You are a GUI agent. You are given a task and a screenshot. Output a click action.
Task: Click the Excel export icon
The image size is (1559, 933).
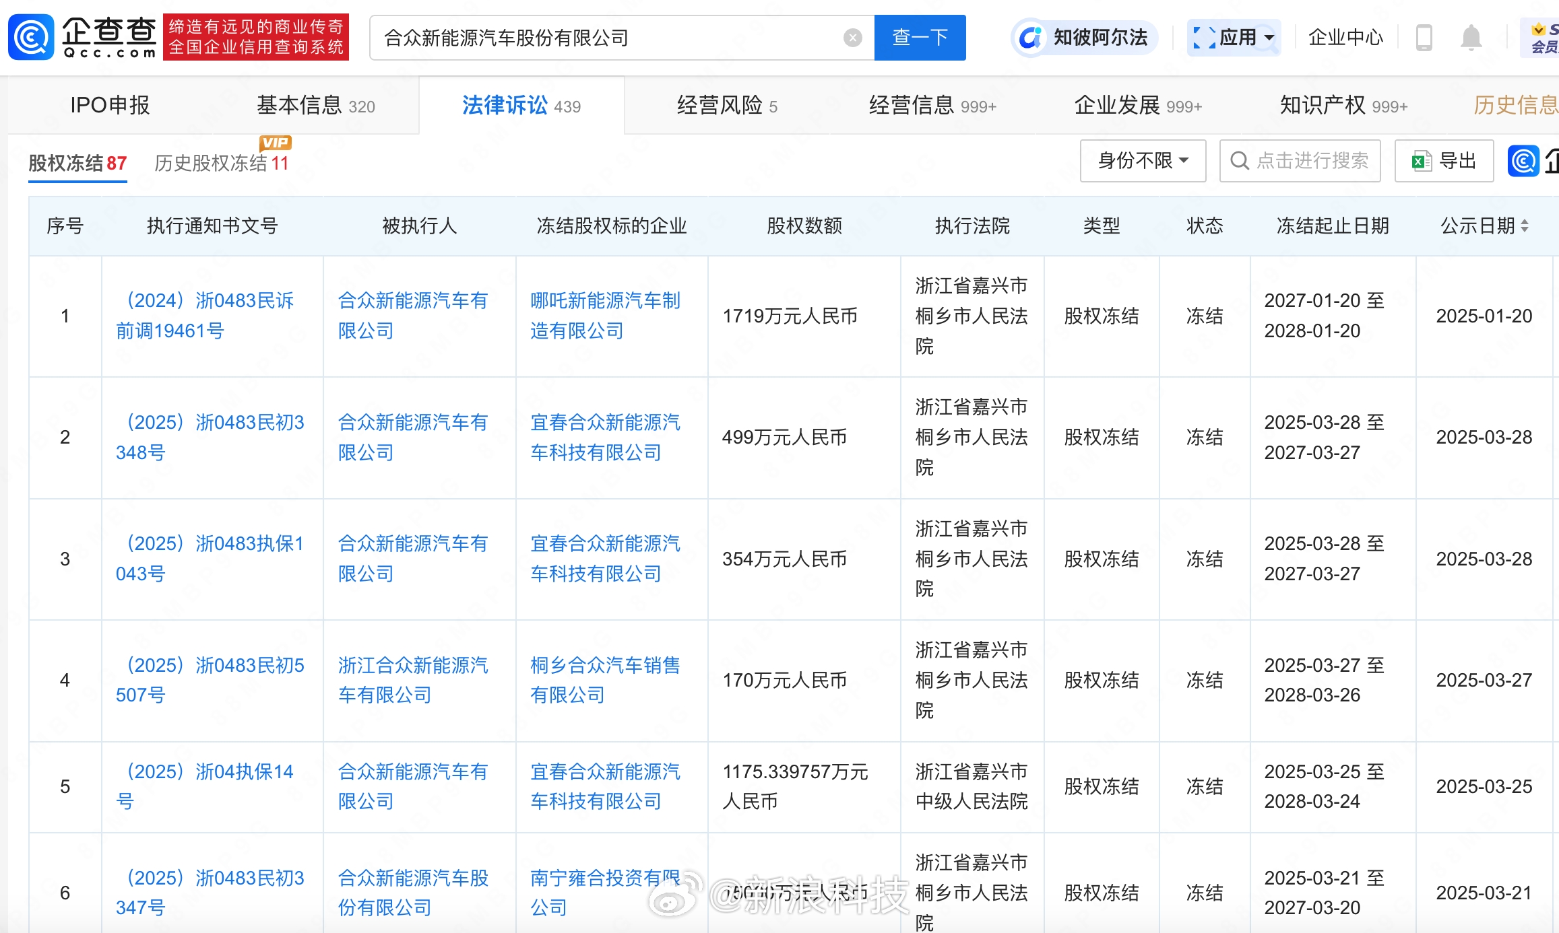[1421, 162]
